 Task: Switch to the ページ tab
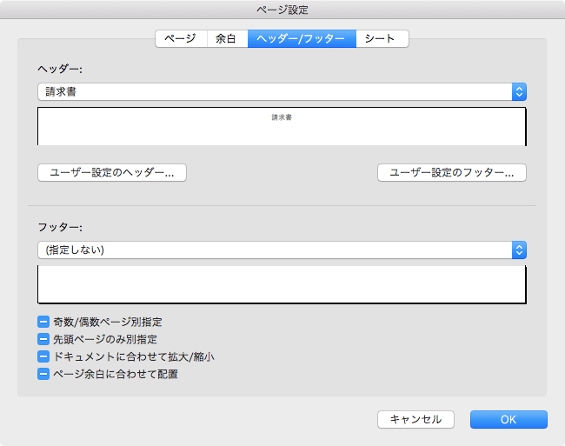(181, 38)
